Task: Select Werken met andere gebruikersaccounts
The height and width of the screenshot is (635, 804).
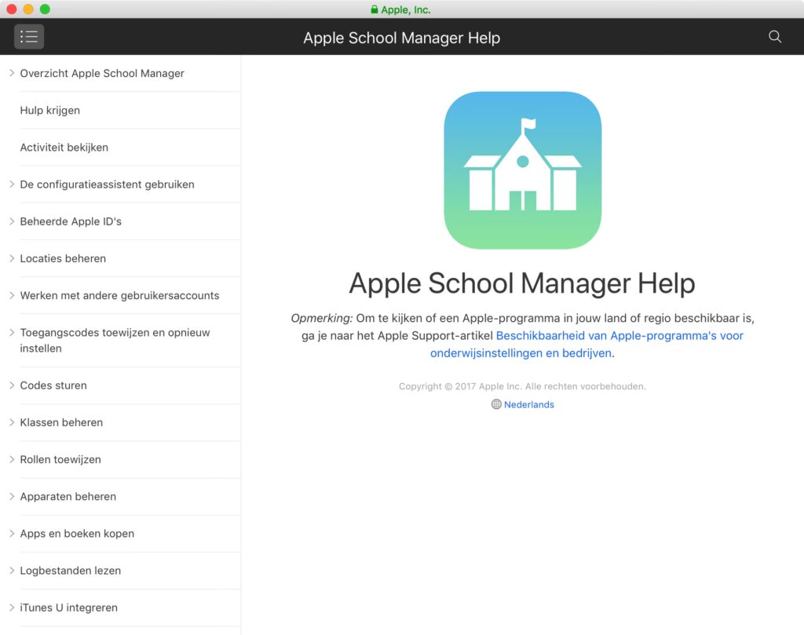Action: click(119, 296)
